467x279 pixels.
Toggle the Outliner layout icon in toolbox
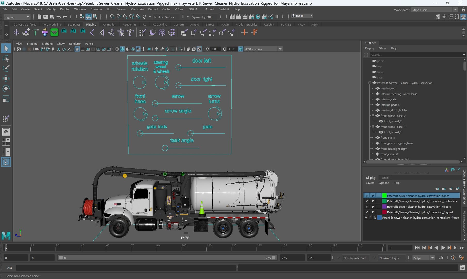click(x=6, y=162)
